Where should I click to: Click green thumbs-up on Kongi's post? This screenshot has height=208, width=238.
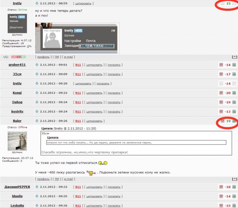click(234, 93)
